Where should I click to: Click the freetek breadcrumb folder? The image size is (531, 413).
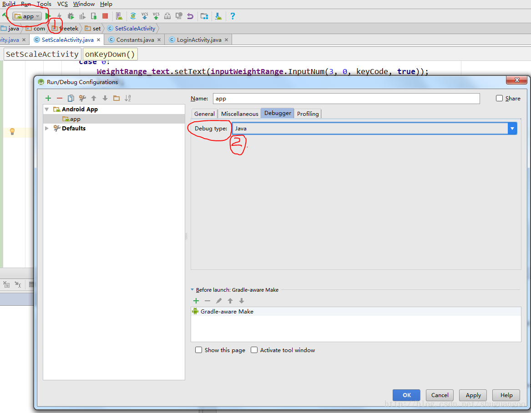[65, 29]
